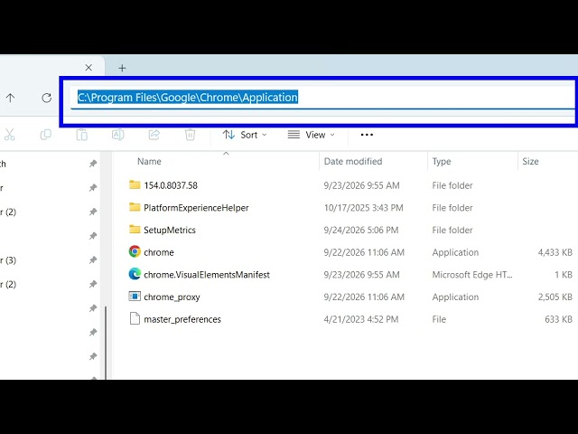This screenshot has height=434, width=578.
Task: Select the chrome_proxy application icon
Action: pos(135,297)
